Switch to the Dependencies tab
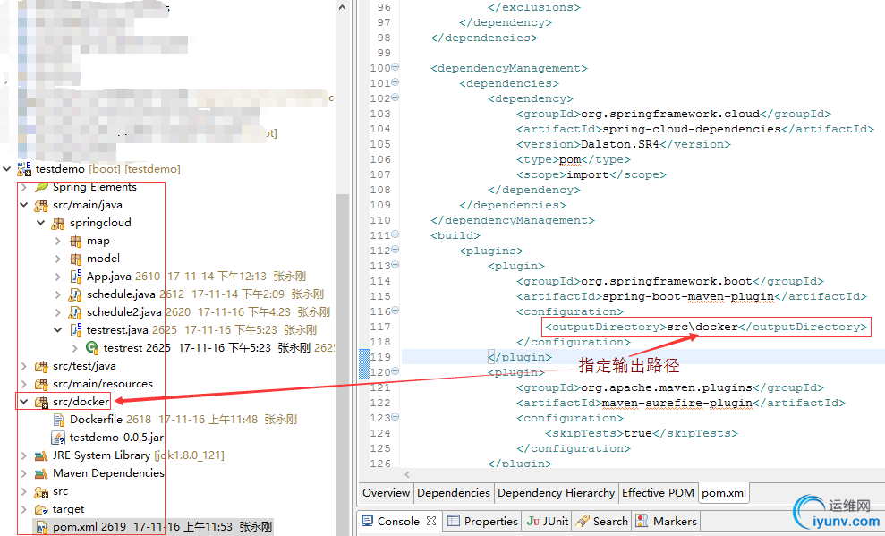 (x=454, y=493)
